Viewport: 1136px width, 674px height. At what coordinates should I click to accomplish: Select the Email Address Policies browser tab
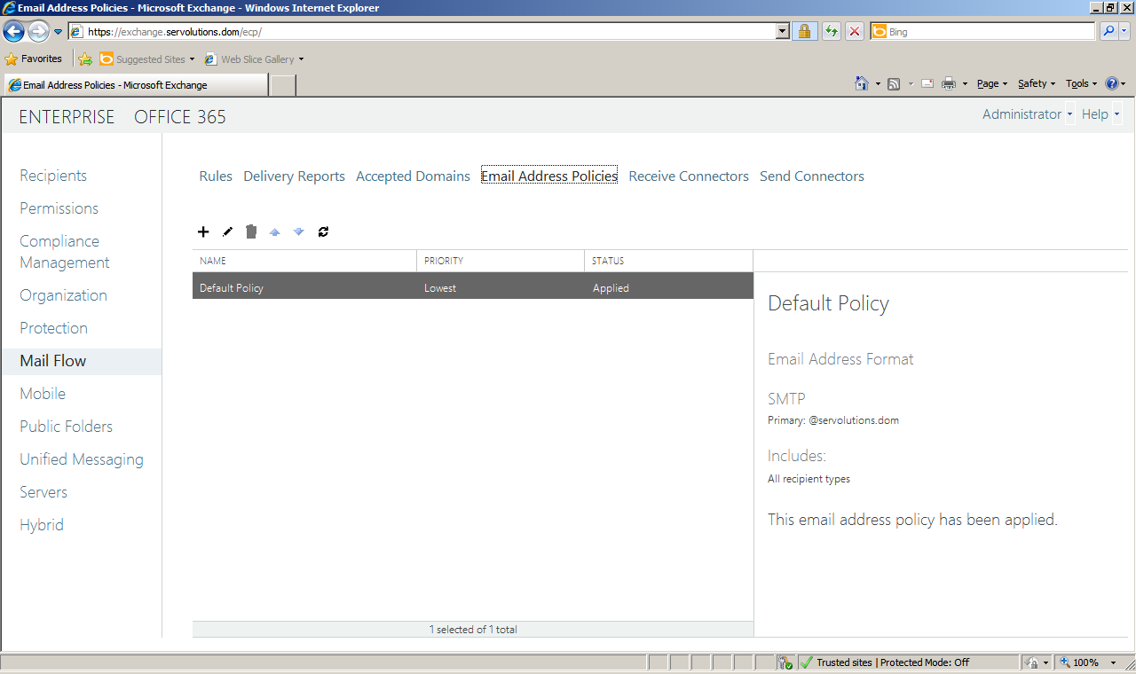tap(135, 85)
